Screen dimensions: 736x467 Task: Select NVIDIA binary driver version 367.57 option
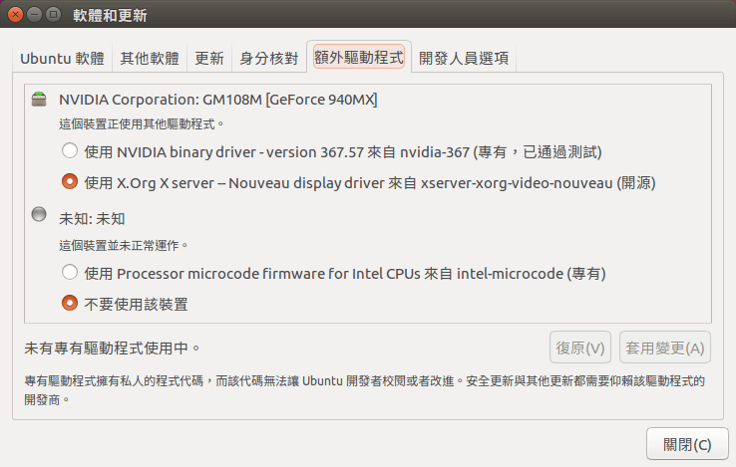(x=70, y=151)
